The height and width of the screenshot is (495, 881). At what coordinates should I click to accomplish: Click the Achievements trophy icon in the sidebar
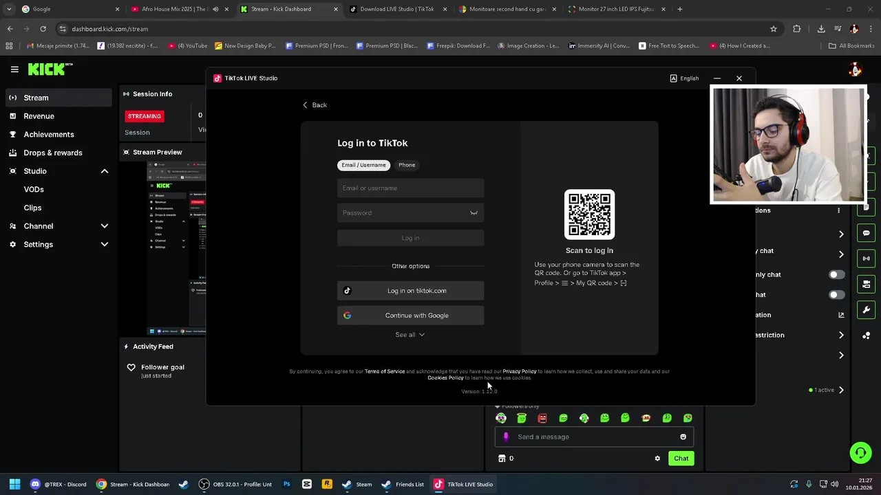[x=12, y=134]
